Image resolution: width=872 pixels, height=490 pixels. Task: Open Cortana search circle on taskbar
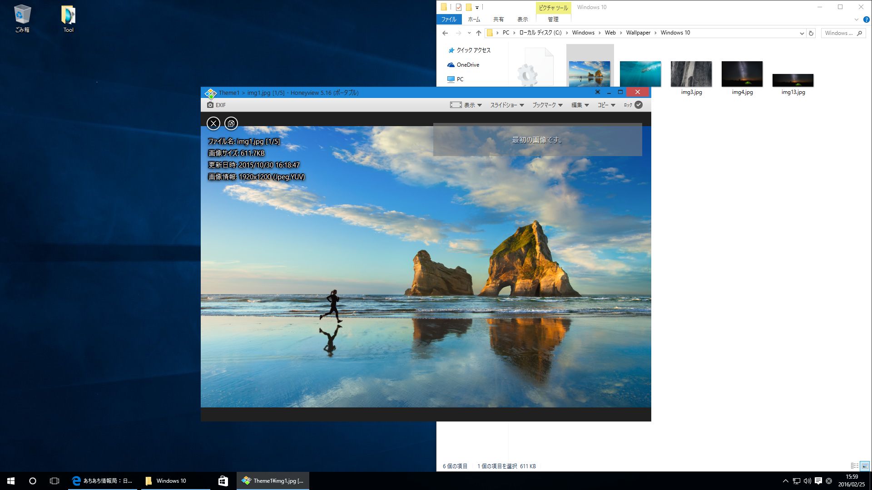coord(33,481)
